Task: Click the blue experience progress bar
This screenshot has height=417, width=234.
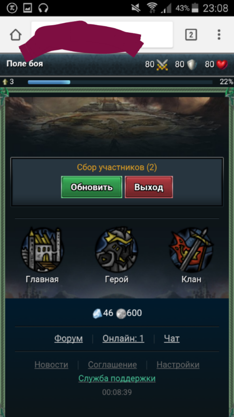Action: coord(120,82)
